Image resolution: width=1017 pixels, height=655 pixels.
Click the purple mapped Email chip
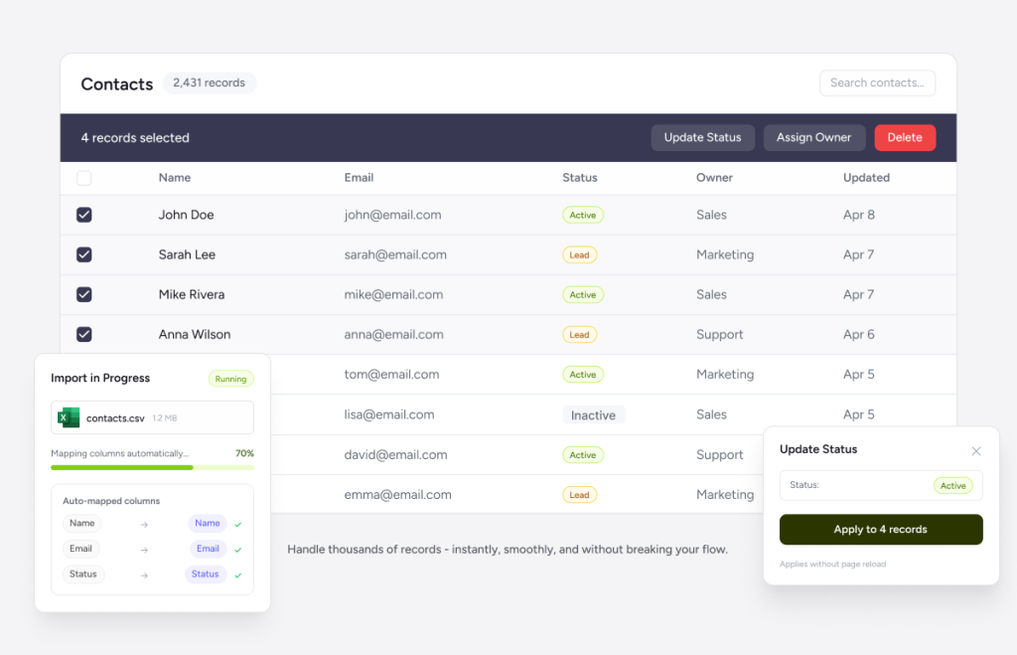[208, 549]
